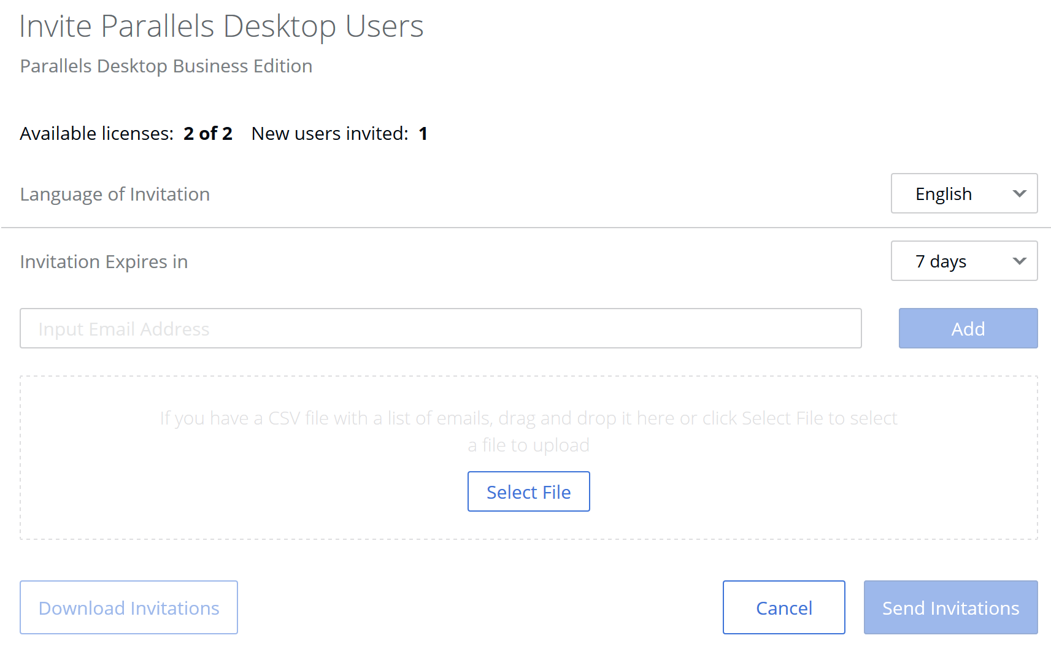Click the New users invited label

329,134
